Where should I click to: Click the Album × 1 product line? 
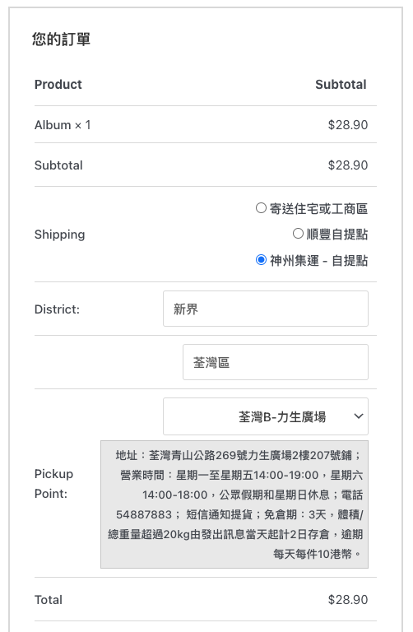click(x=63, y=125)
